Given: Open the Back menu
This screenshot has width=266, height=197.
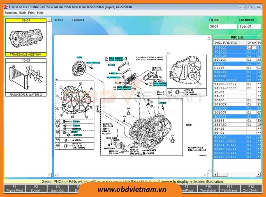Looking at the screenshot, I should coord(22,13).
